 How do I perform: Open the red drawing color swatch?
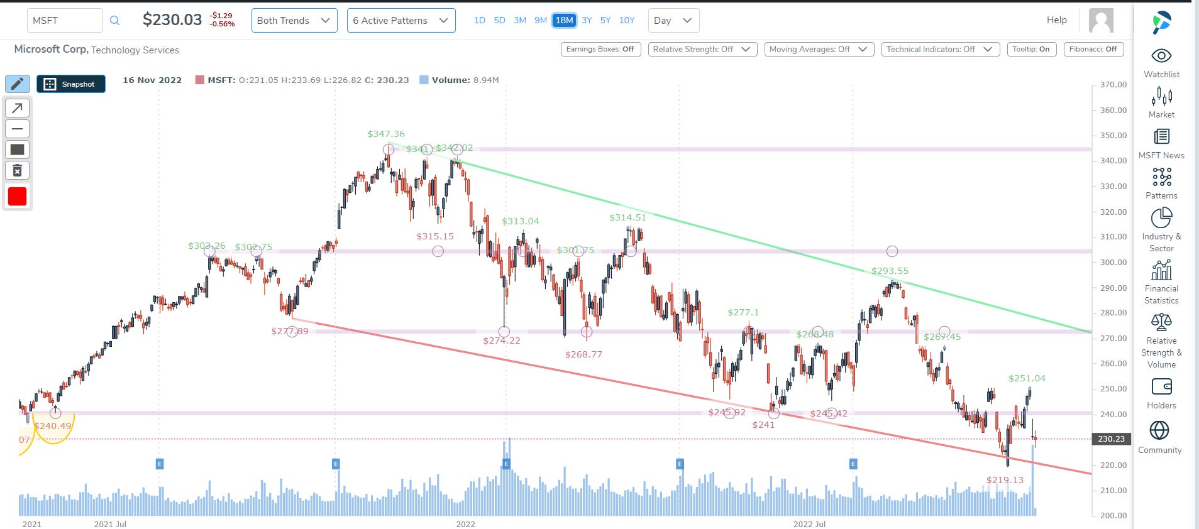(x=18, y=196)
